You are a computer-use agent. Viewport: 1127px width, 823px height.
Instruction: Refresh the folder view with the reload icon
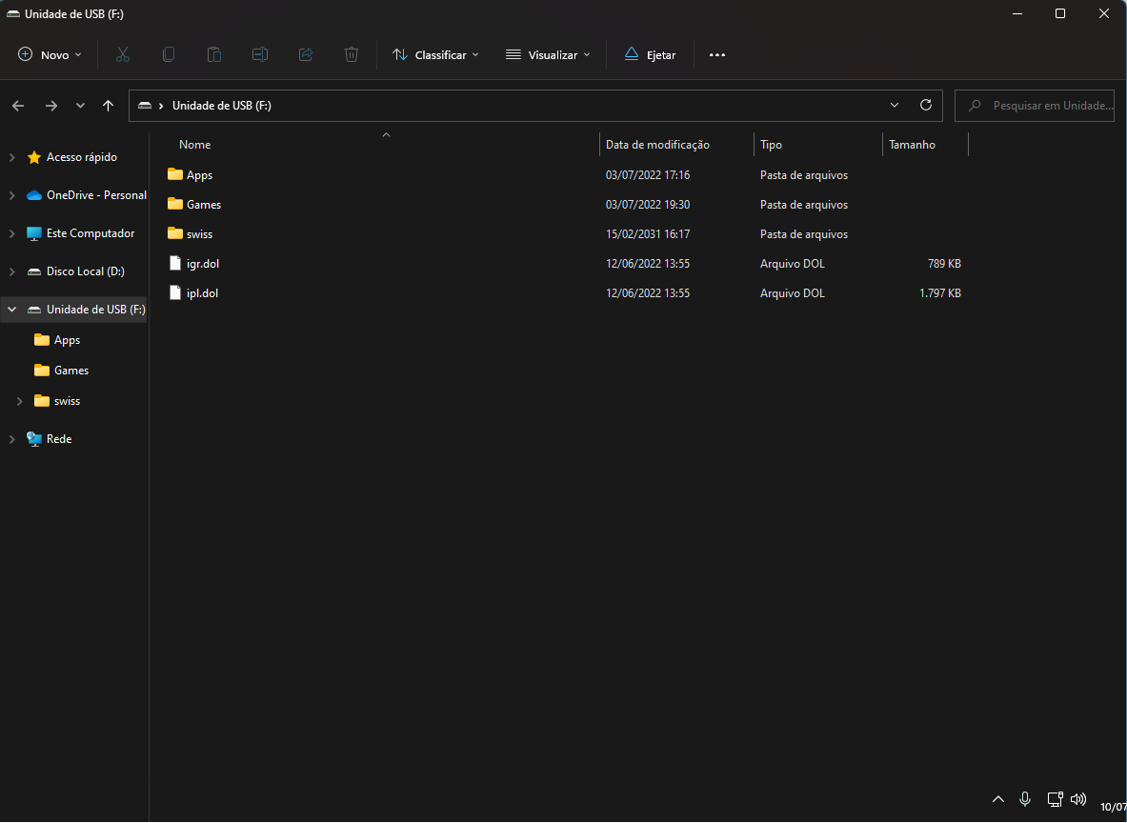pos(925,105)
